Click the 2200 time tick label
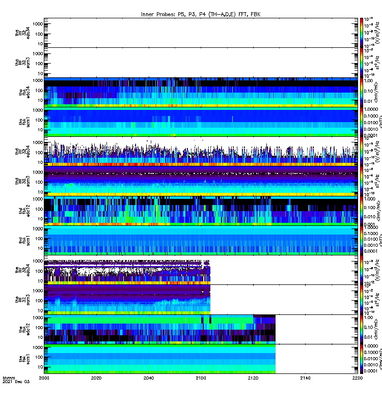Viewport: 382px width, 407px height. (358, 378)
